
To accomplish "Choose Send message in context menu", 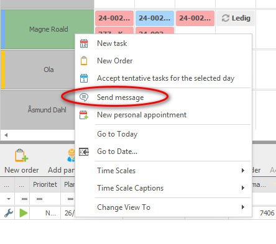I will [163, 97].
